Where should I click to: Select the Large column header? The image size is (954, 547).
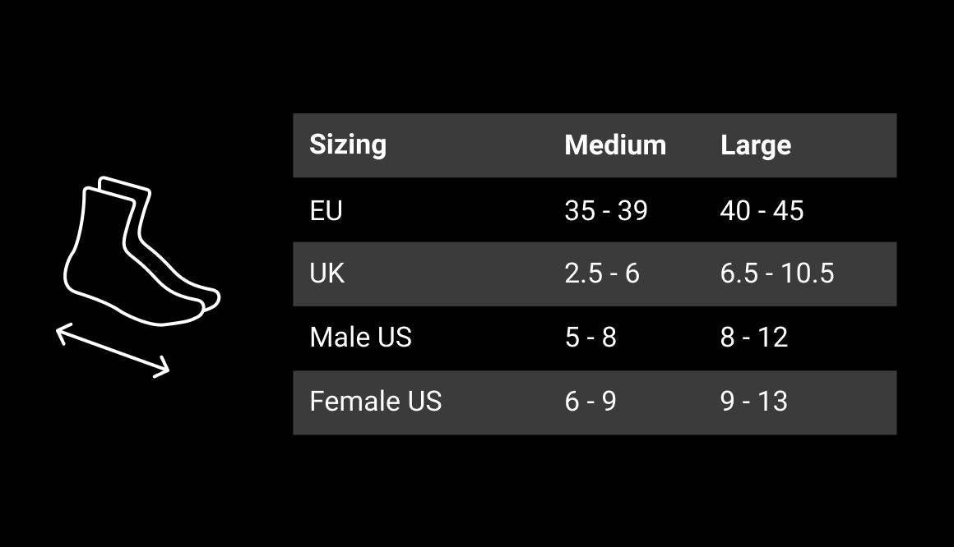[x=756, y=145]
